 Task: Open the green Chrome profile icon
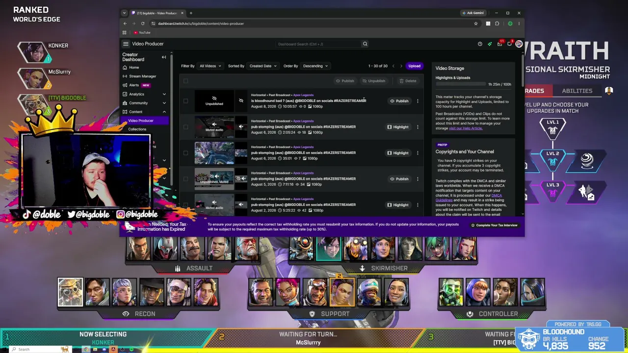[510, 24]
